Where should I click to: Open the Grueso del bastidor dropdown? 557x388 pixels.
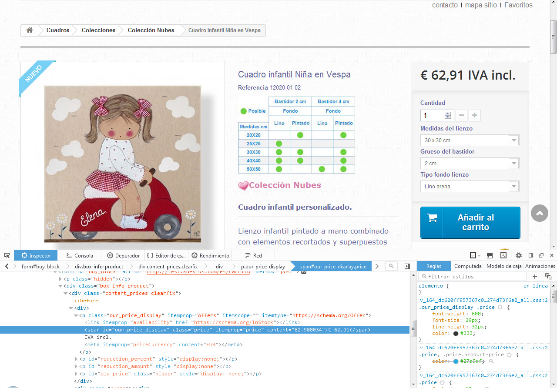tap(470, 164)
